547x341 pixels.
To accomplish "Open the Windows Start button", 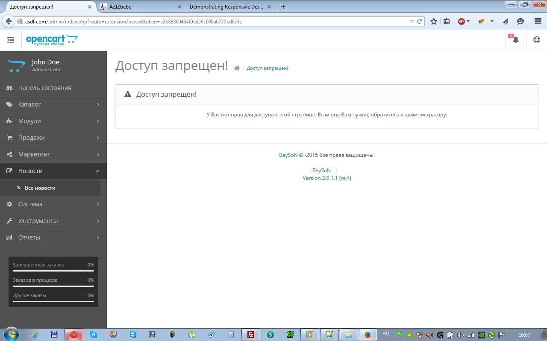I will tap(11, 335).
